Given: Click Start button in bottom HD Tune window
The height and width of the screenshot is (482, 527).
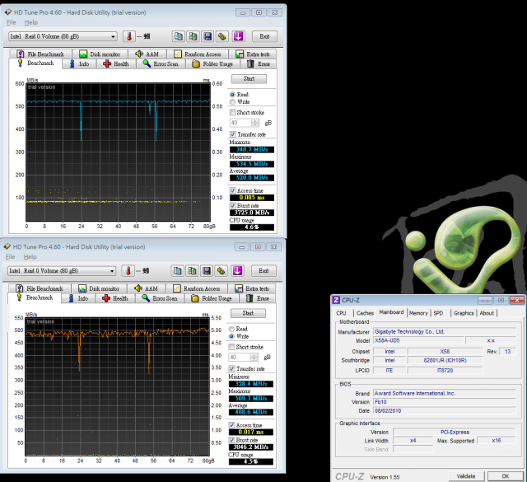Looking at the screenshot, I should click(x=248, y=313).
